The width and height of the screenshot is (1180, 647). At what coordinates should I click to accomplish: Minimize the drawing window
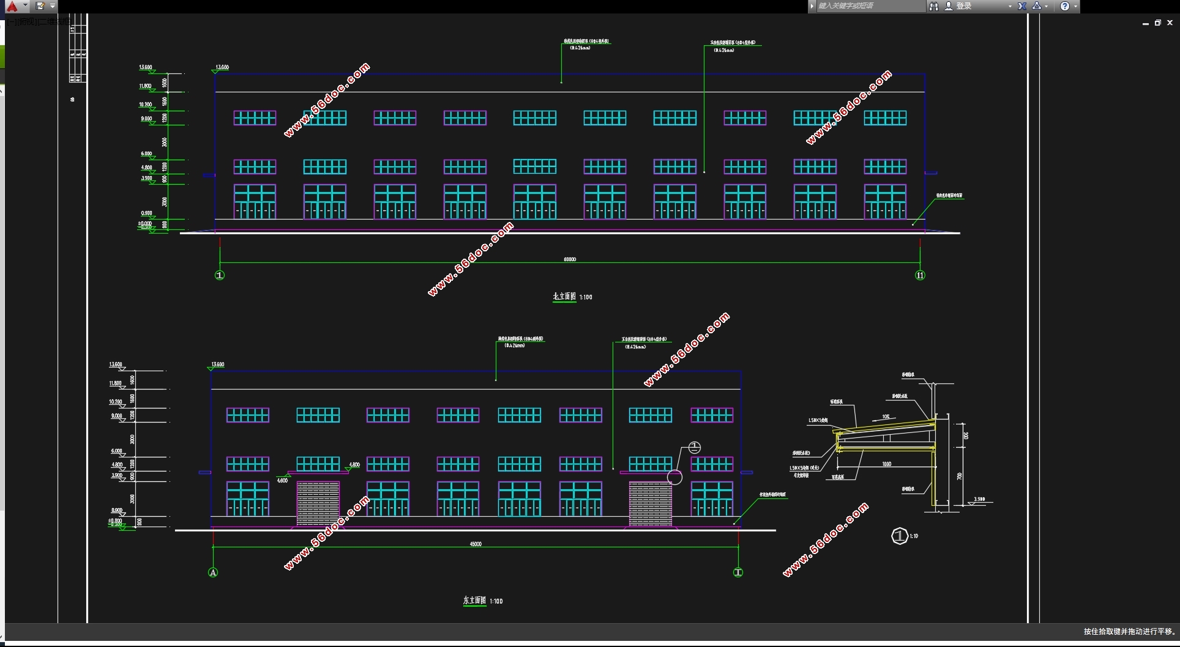(x=1145, y=23)
